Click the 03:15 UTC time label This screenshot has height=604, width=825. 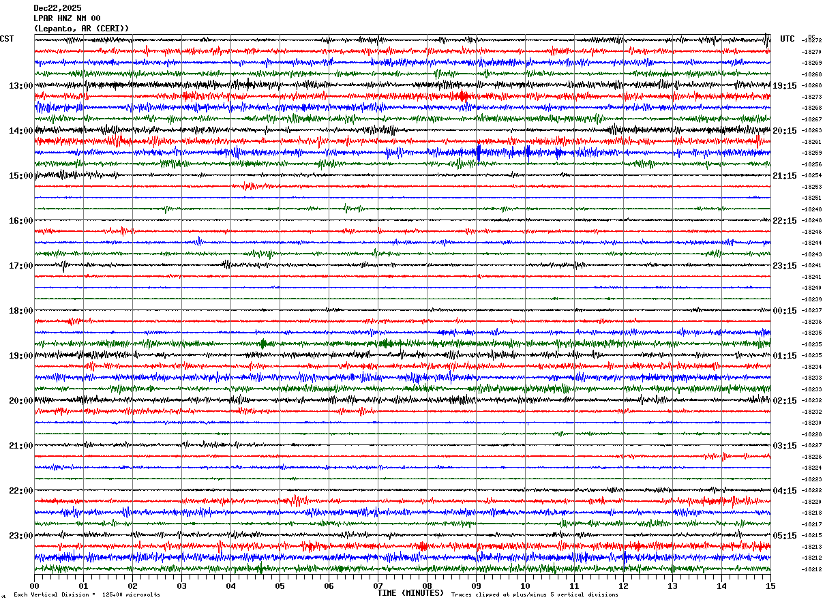coord(785,446)
